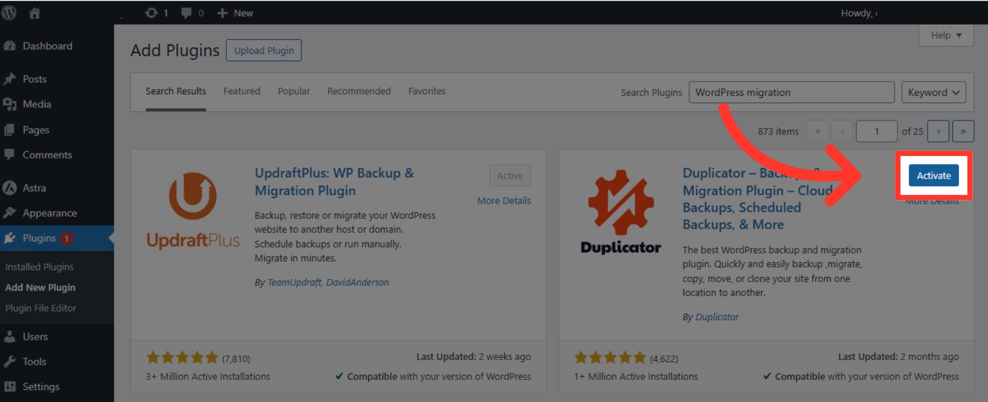Viewport: 988px width, 402px height.
Task: Open Dashboard from sidebar
Action: coord(47,46)
